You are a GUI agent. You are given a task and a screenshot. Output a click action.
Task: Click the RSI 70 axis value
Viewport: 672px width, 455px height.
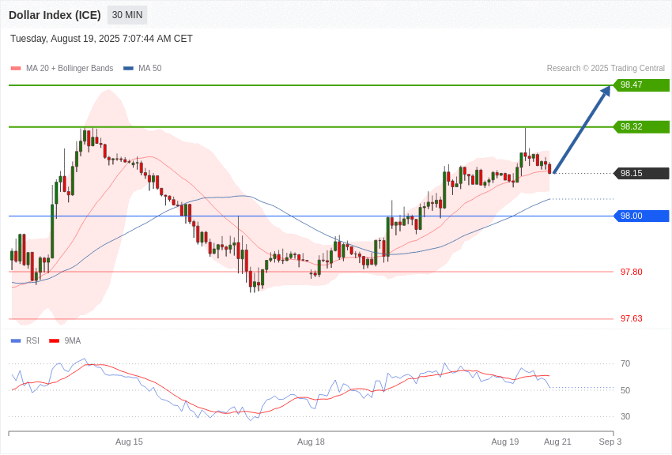click(x=625, y=363)
